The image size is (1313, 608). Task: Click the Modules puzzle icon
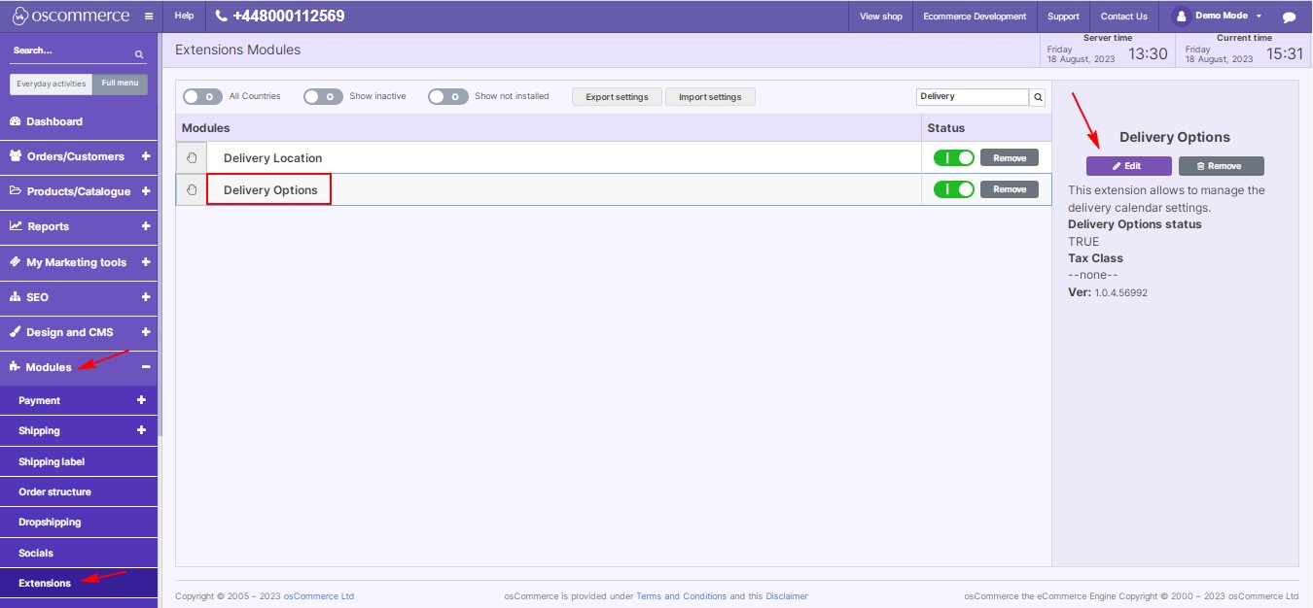coord(16,367)
